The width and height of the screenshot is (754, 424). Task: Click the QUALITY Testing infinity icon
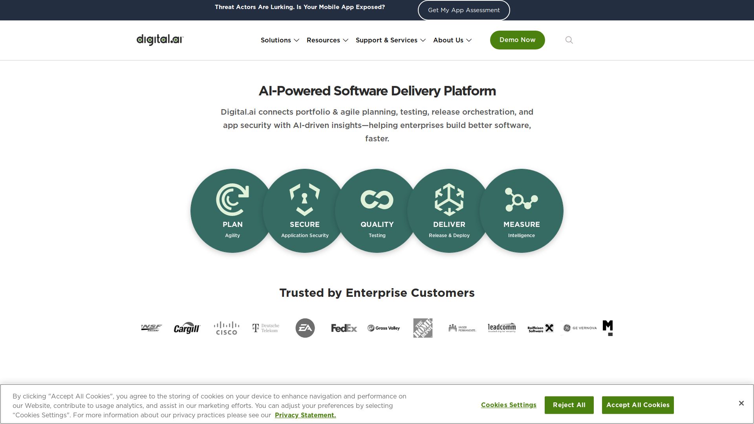[x=377, y=199]
